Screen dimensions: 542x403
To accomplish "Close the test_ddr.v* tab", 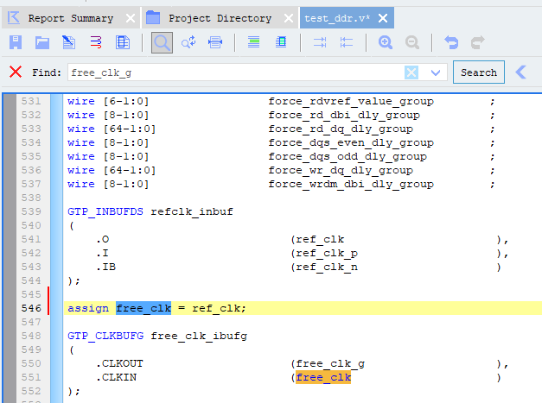I will [x=383, y=18].
